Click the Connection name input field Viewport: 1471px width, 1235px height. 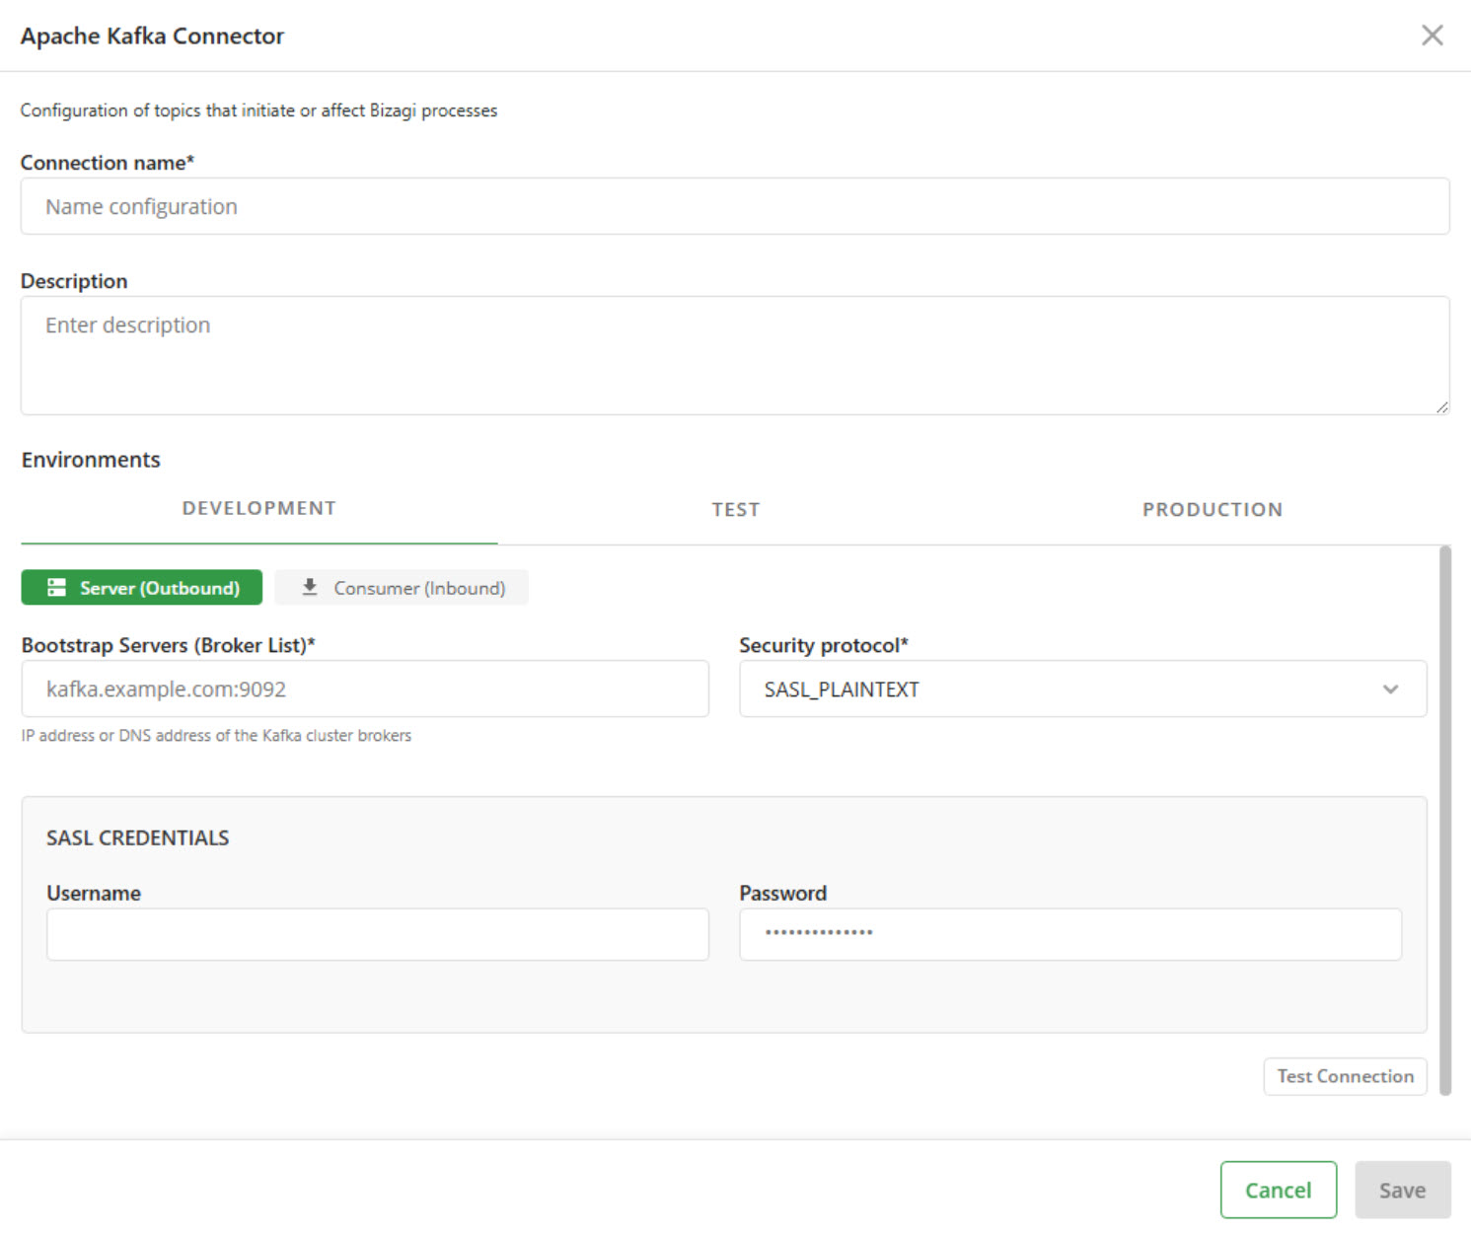tap(735, 206)
